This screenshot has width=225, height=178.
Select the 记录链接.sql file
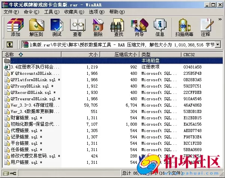point(113,137)
